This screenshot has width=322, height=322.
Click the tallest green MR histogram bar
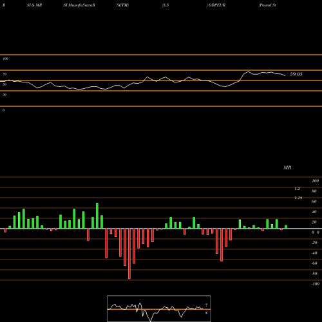click(x=97, y=216)
